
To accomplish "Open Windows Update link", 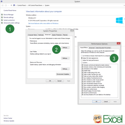I will (9, 121).
